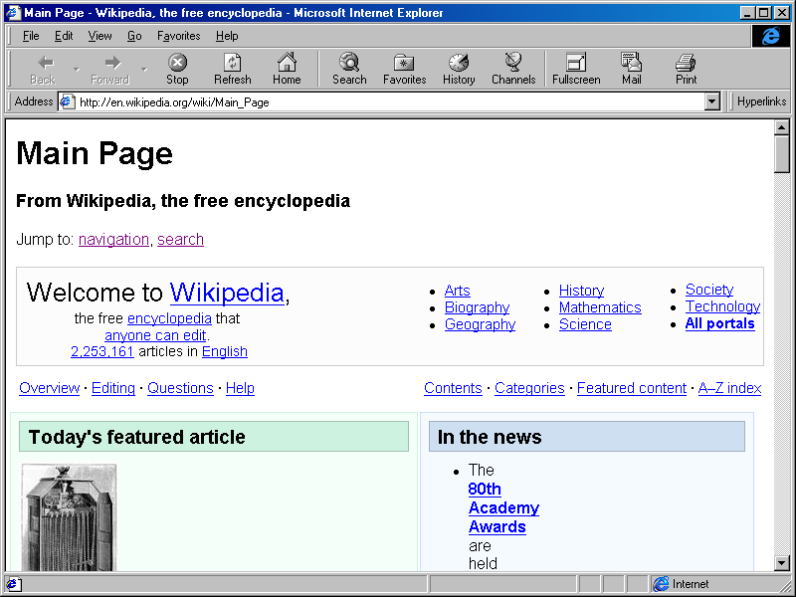This screenshot has width=796, height=597.
Task: View browsing History via toolbar icon
Action: point(458,68)
